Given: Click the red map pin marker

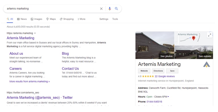Looking at the screenshot, I should click(x=194, y=38).
